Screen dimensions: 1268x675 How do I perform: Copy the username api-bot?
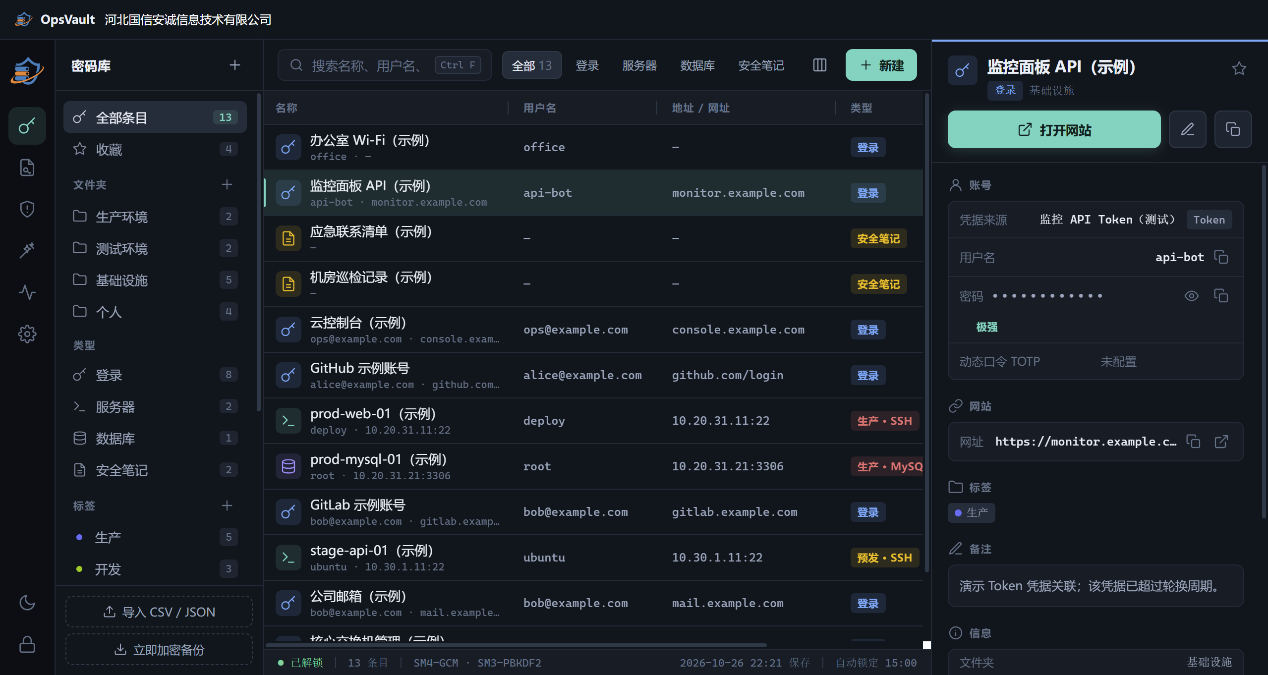(x=1221, y=257)
